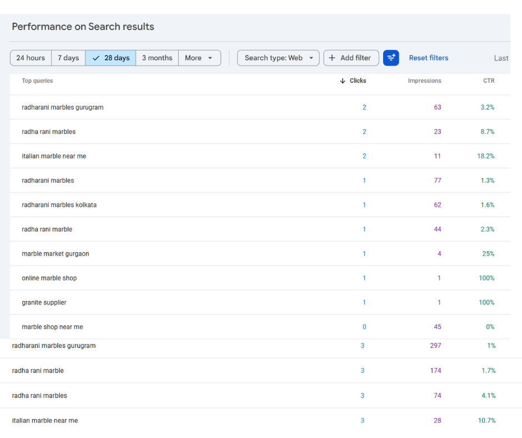The height and width of the screenshot is (438, 522).
Task: Open the Add filter menu
Action: (x=351, y=58)
